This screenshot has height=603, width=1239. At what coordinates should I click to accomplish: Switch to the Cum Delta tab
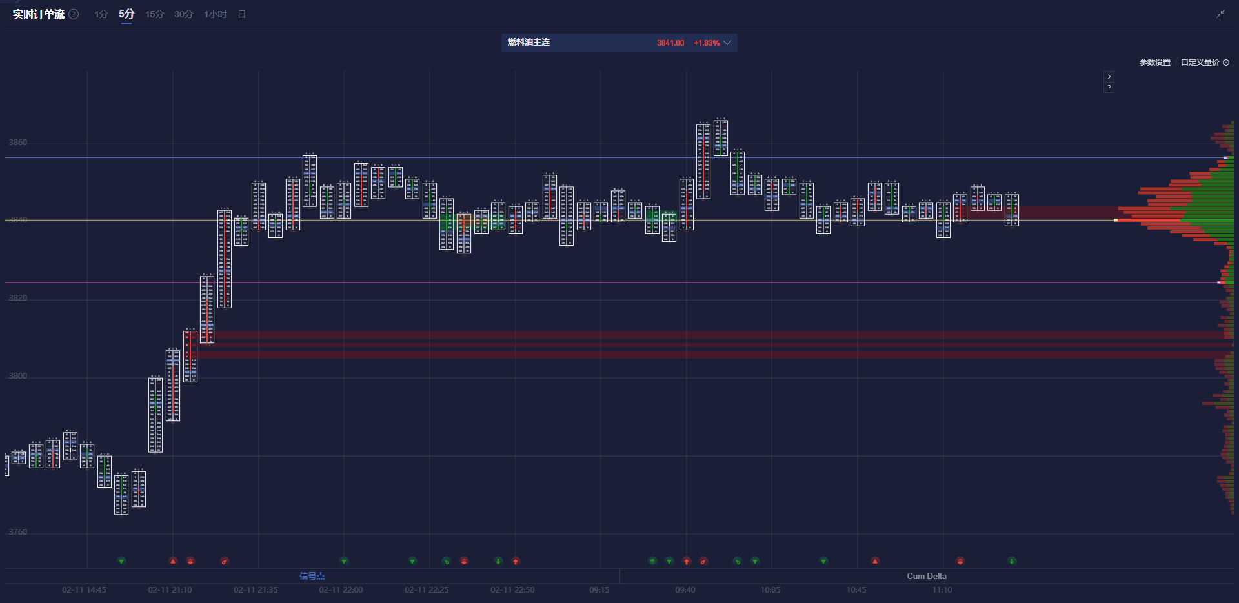click(x=926, y=576)
